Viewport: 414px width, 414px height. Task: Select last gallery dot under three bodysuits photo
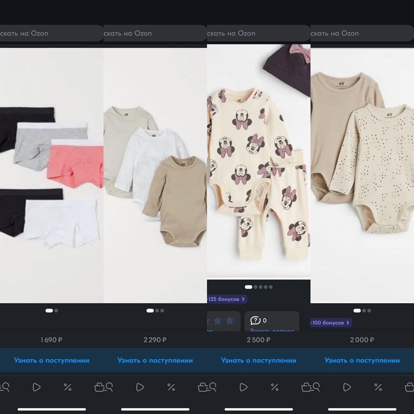tap(162, 310)
